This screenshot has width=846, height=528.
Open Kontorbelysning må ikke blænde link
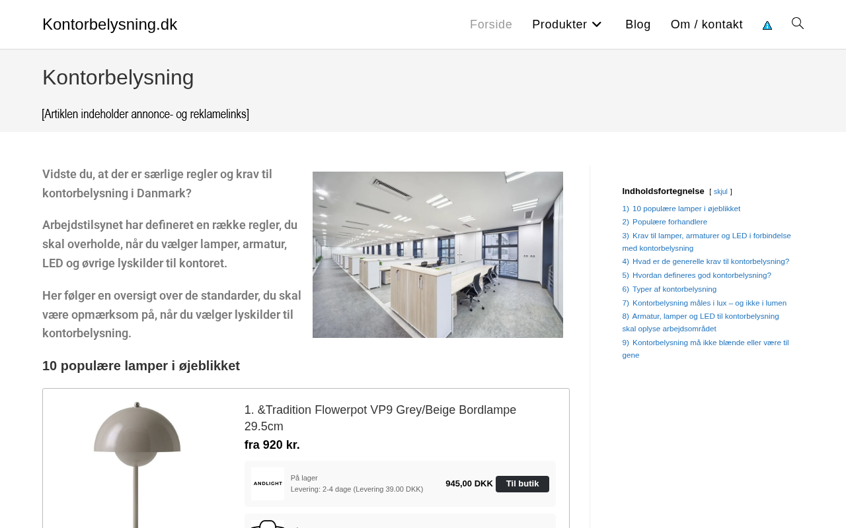pos(705,348)
